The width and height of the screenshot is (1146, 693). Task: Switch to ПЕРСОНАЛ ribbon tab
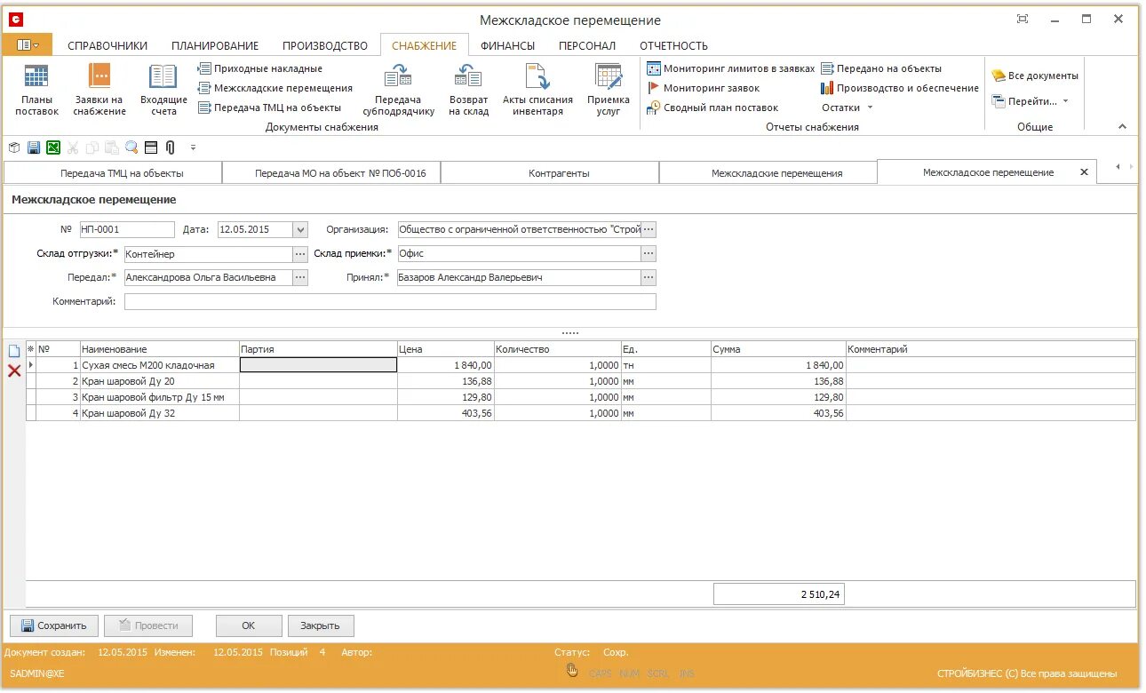coord(587,45)
